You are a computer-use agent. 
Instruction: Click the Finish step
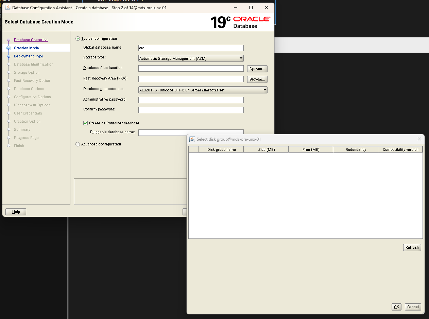[x=19, y=146]
